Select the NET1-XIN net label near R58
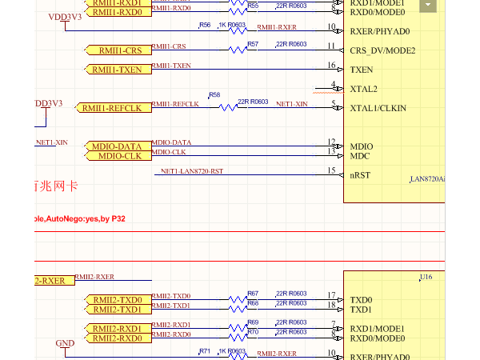The width and height of the screenshot is (480, 360). [291, 104]
